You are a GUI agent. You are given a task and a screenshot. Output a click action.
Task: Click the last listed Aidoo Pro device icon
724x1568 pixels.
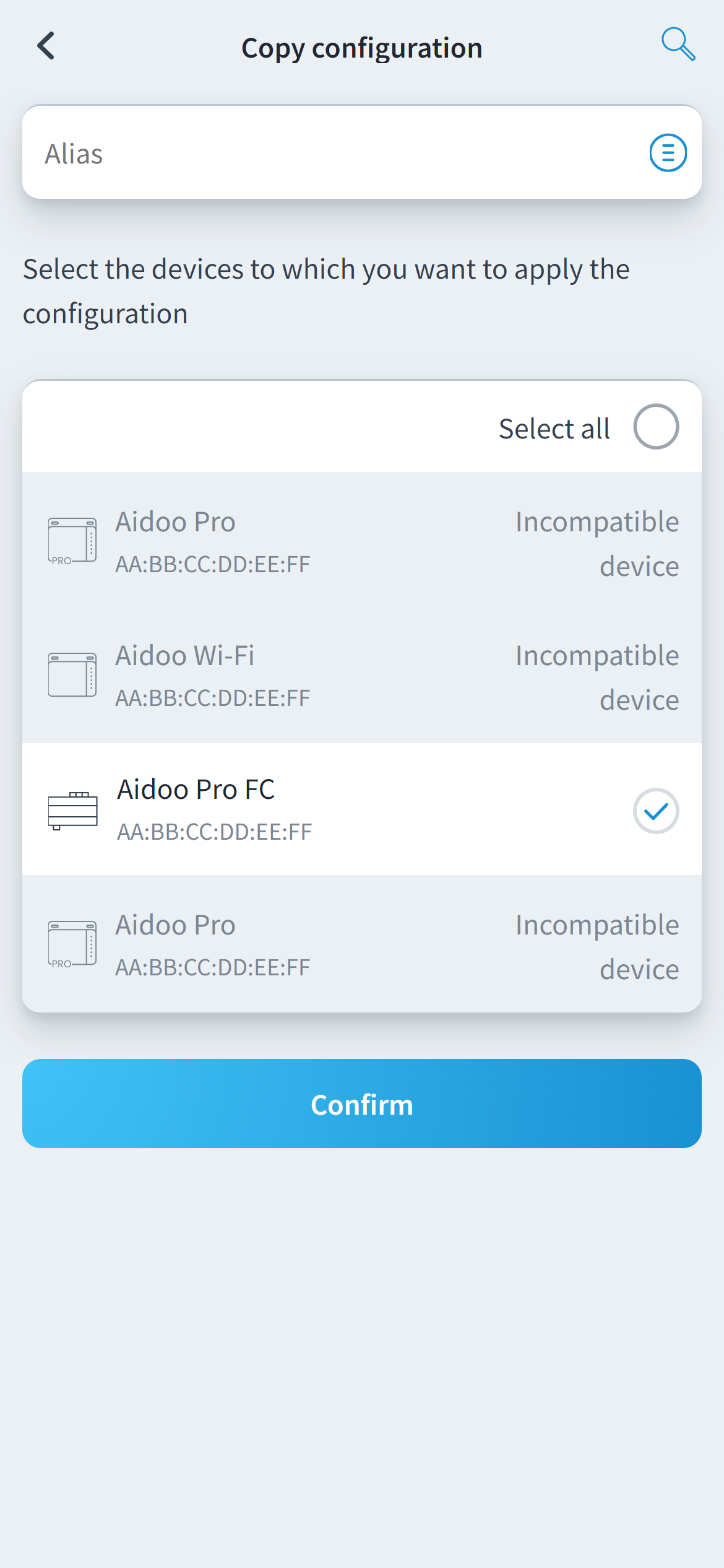pos(72,944)
